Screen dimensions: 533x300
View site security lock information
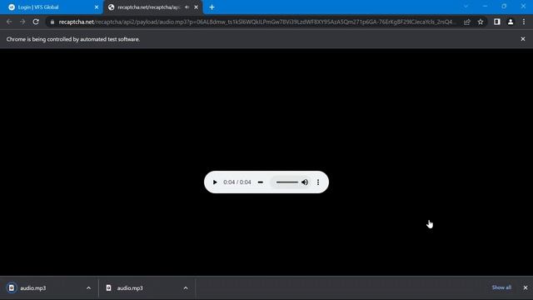[x=52, y=22]
